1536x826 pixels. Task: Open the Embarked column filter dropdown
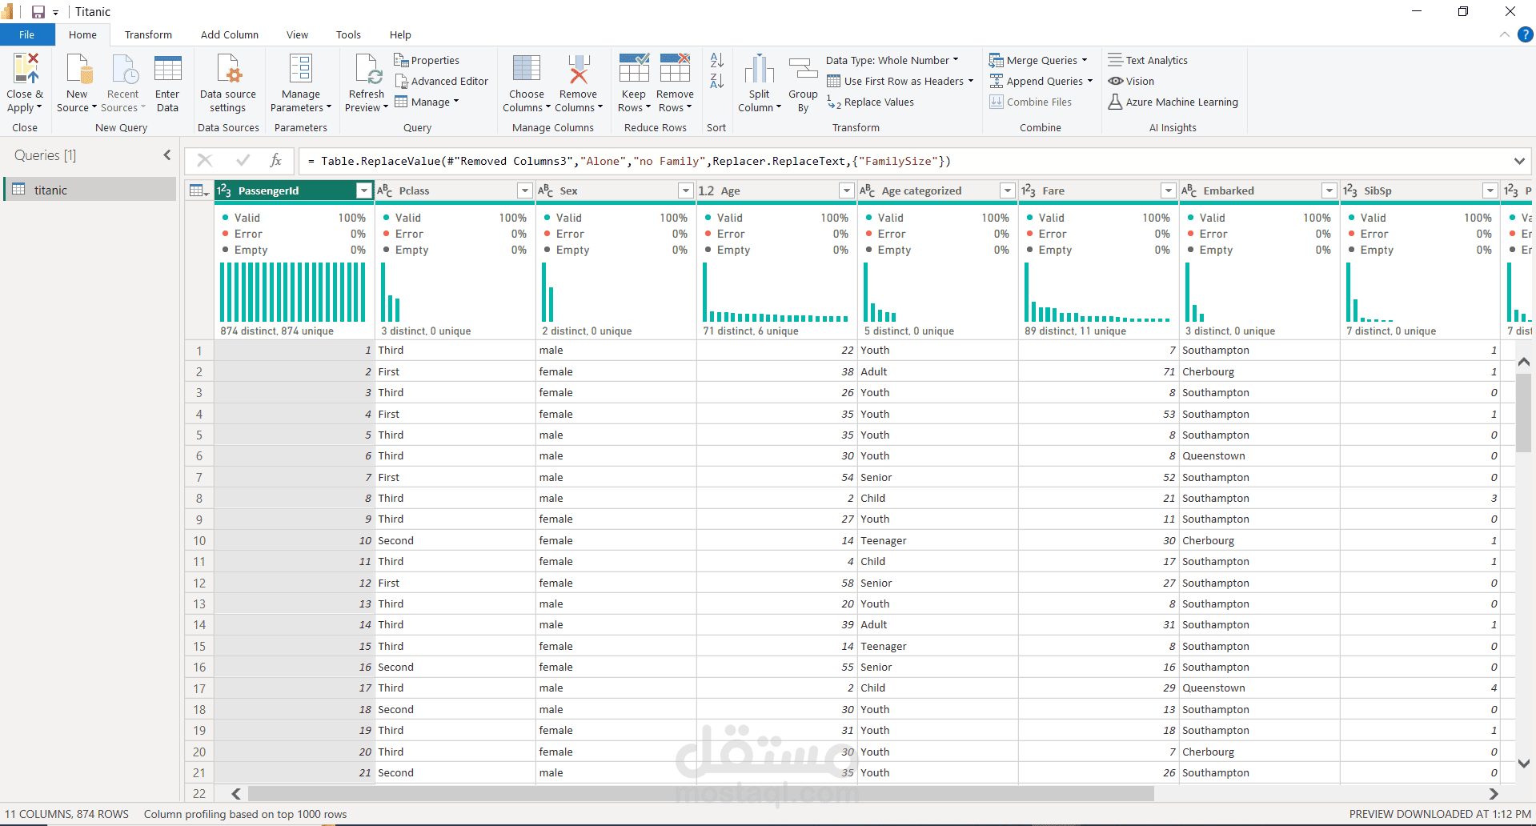click(1329, 190)
